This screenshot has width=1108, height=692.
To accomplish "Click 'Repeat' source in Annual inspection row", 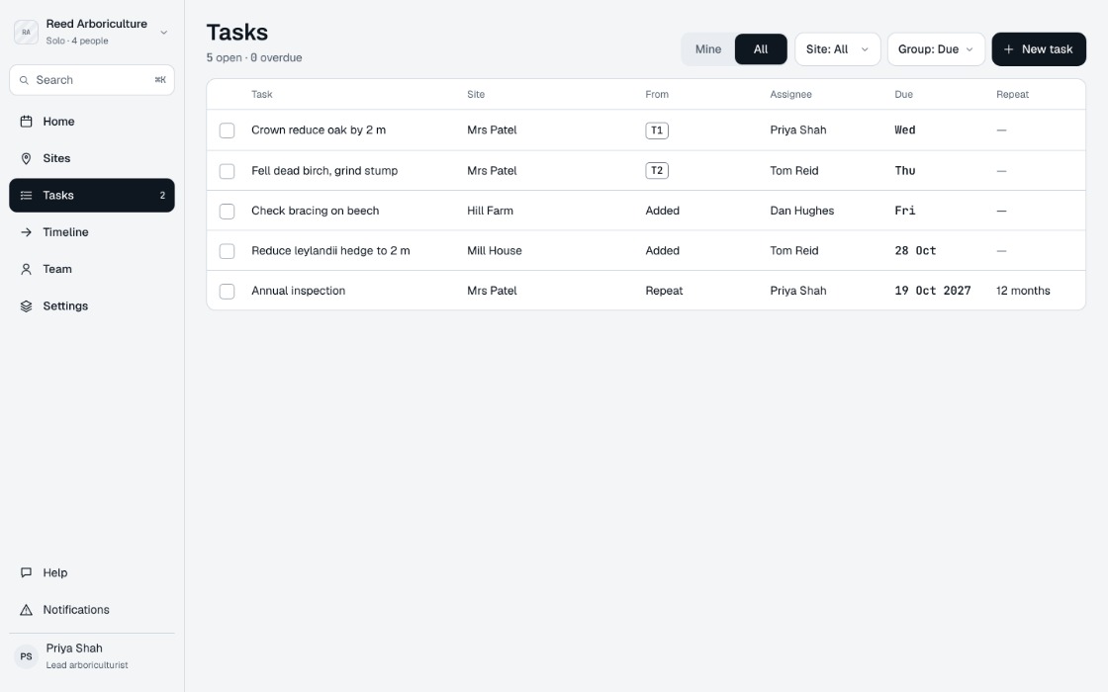I will pyautogui.click(x=664, y=291).
